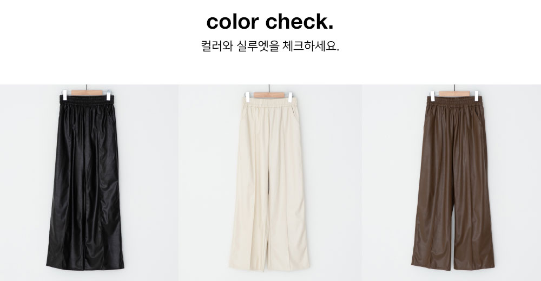Click the Korean subtitle below the heading
This screenshot has width=541, height=281.
point(270,46)
